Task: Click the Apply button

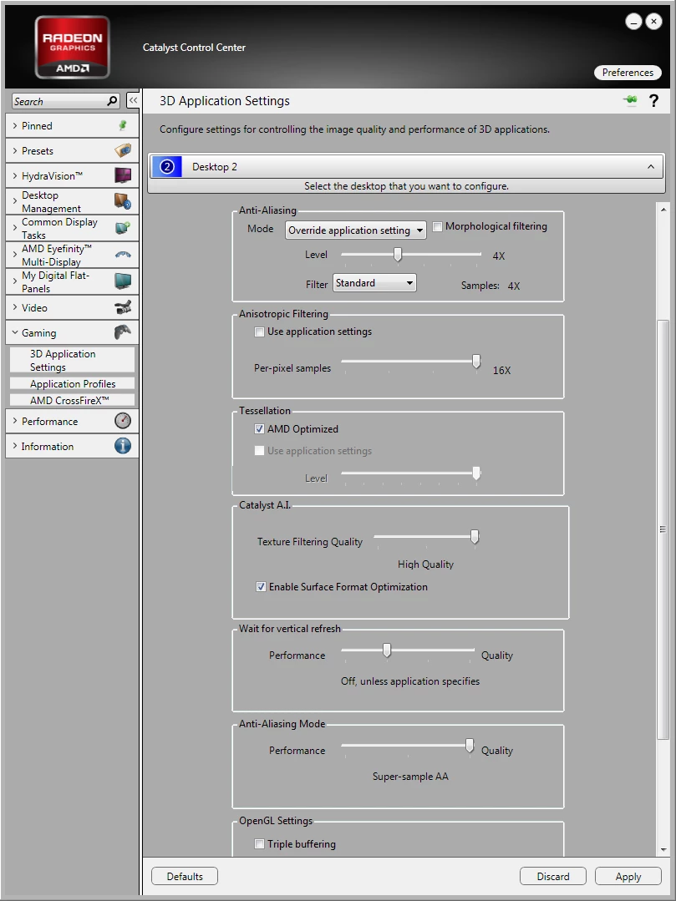Action: (628, 876)
